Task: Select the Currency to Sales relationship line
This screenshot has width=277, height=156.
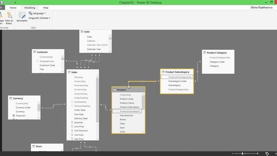Action: (x=54, y=106)
